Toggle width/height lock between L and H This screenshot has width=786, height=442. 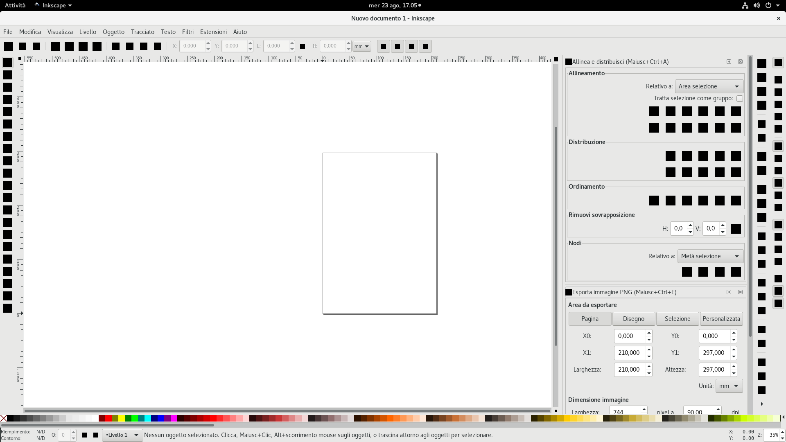(303, 46)
